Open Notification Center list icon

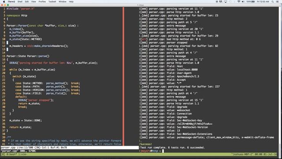coord(278,2)
